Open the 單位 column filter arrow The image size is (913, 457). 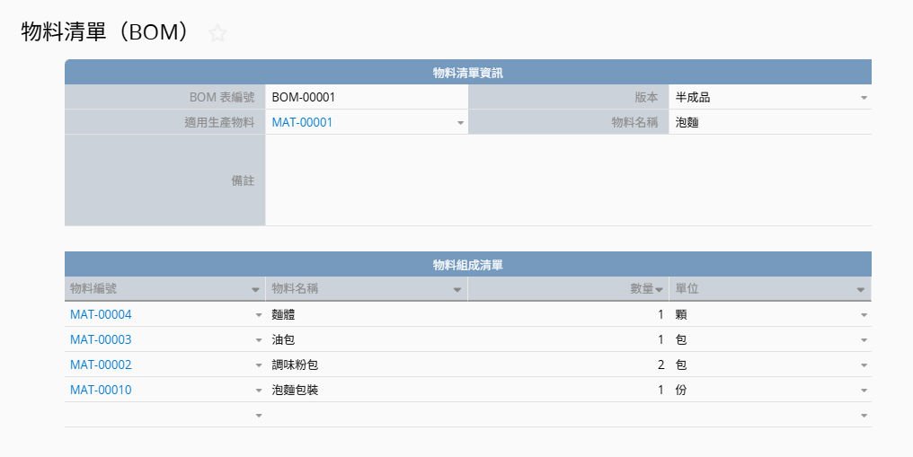[x=861, y=289]
